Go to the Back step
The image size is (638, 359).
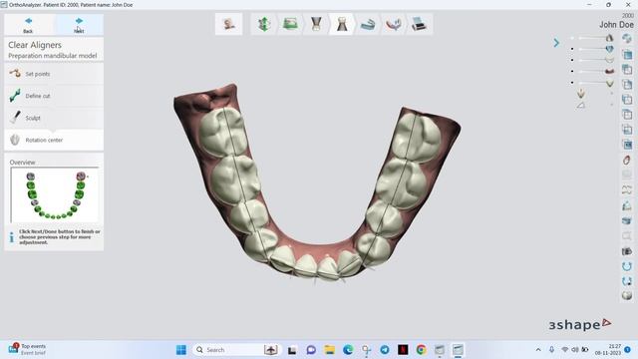[x=28, y=24]
